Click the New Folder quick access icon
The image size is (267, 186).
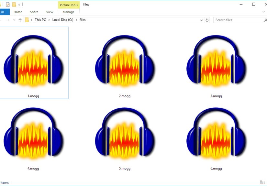tap(14, 5)
